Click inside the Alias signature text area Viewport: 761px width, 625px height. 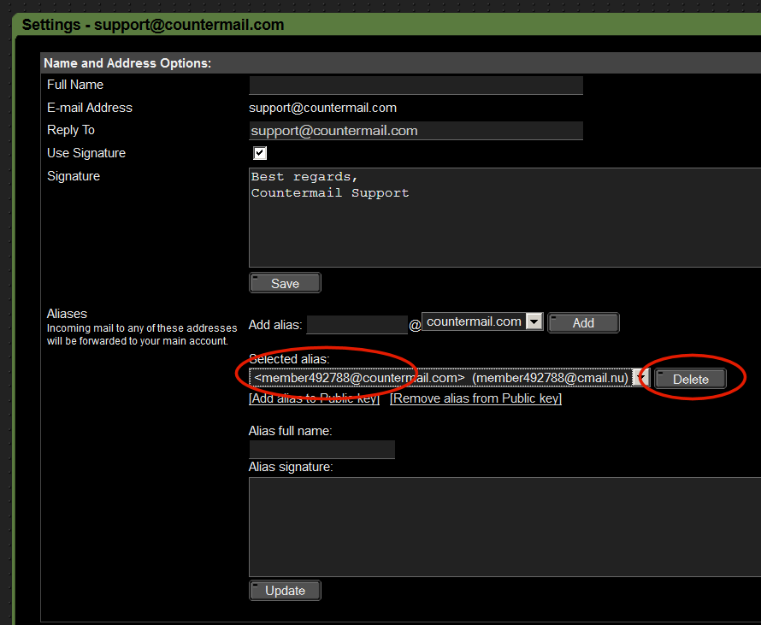click(x=504, y=527)
